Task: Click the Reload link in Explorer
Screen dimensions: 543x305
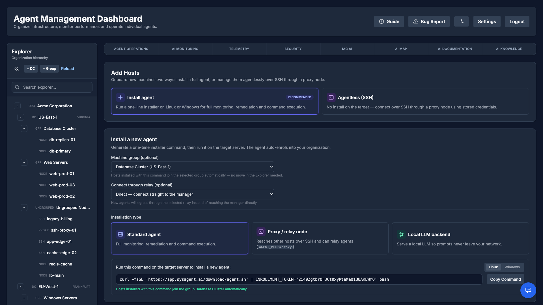Action: tap(68, 69)
